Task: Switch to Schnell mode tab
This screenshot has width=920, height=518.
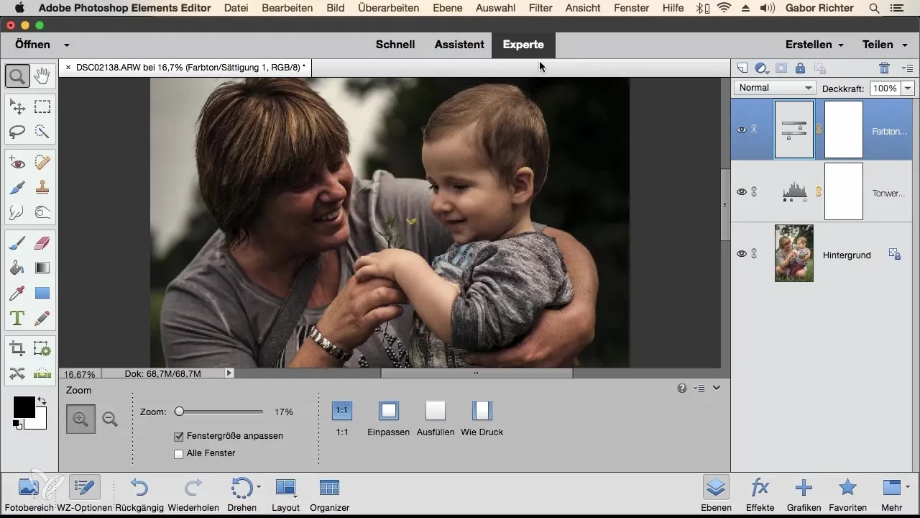Action: point(395,45)
